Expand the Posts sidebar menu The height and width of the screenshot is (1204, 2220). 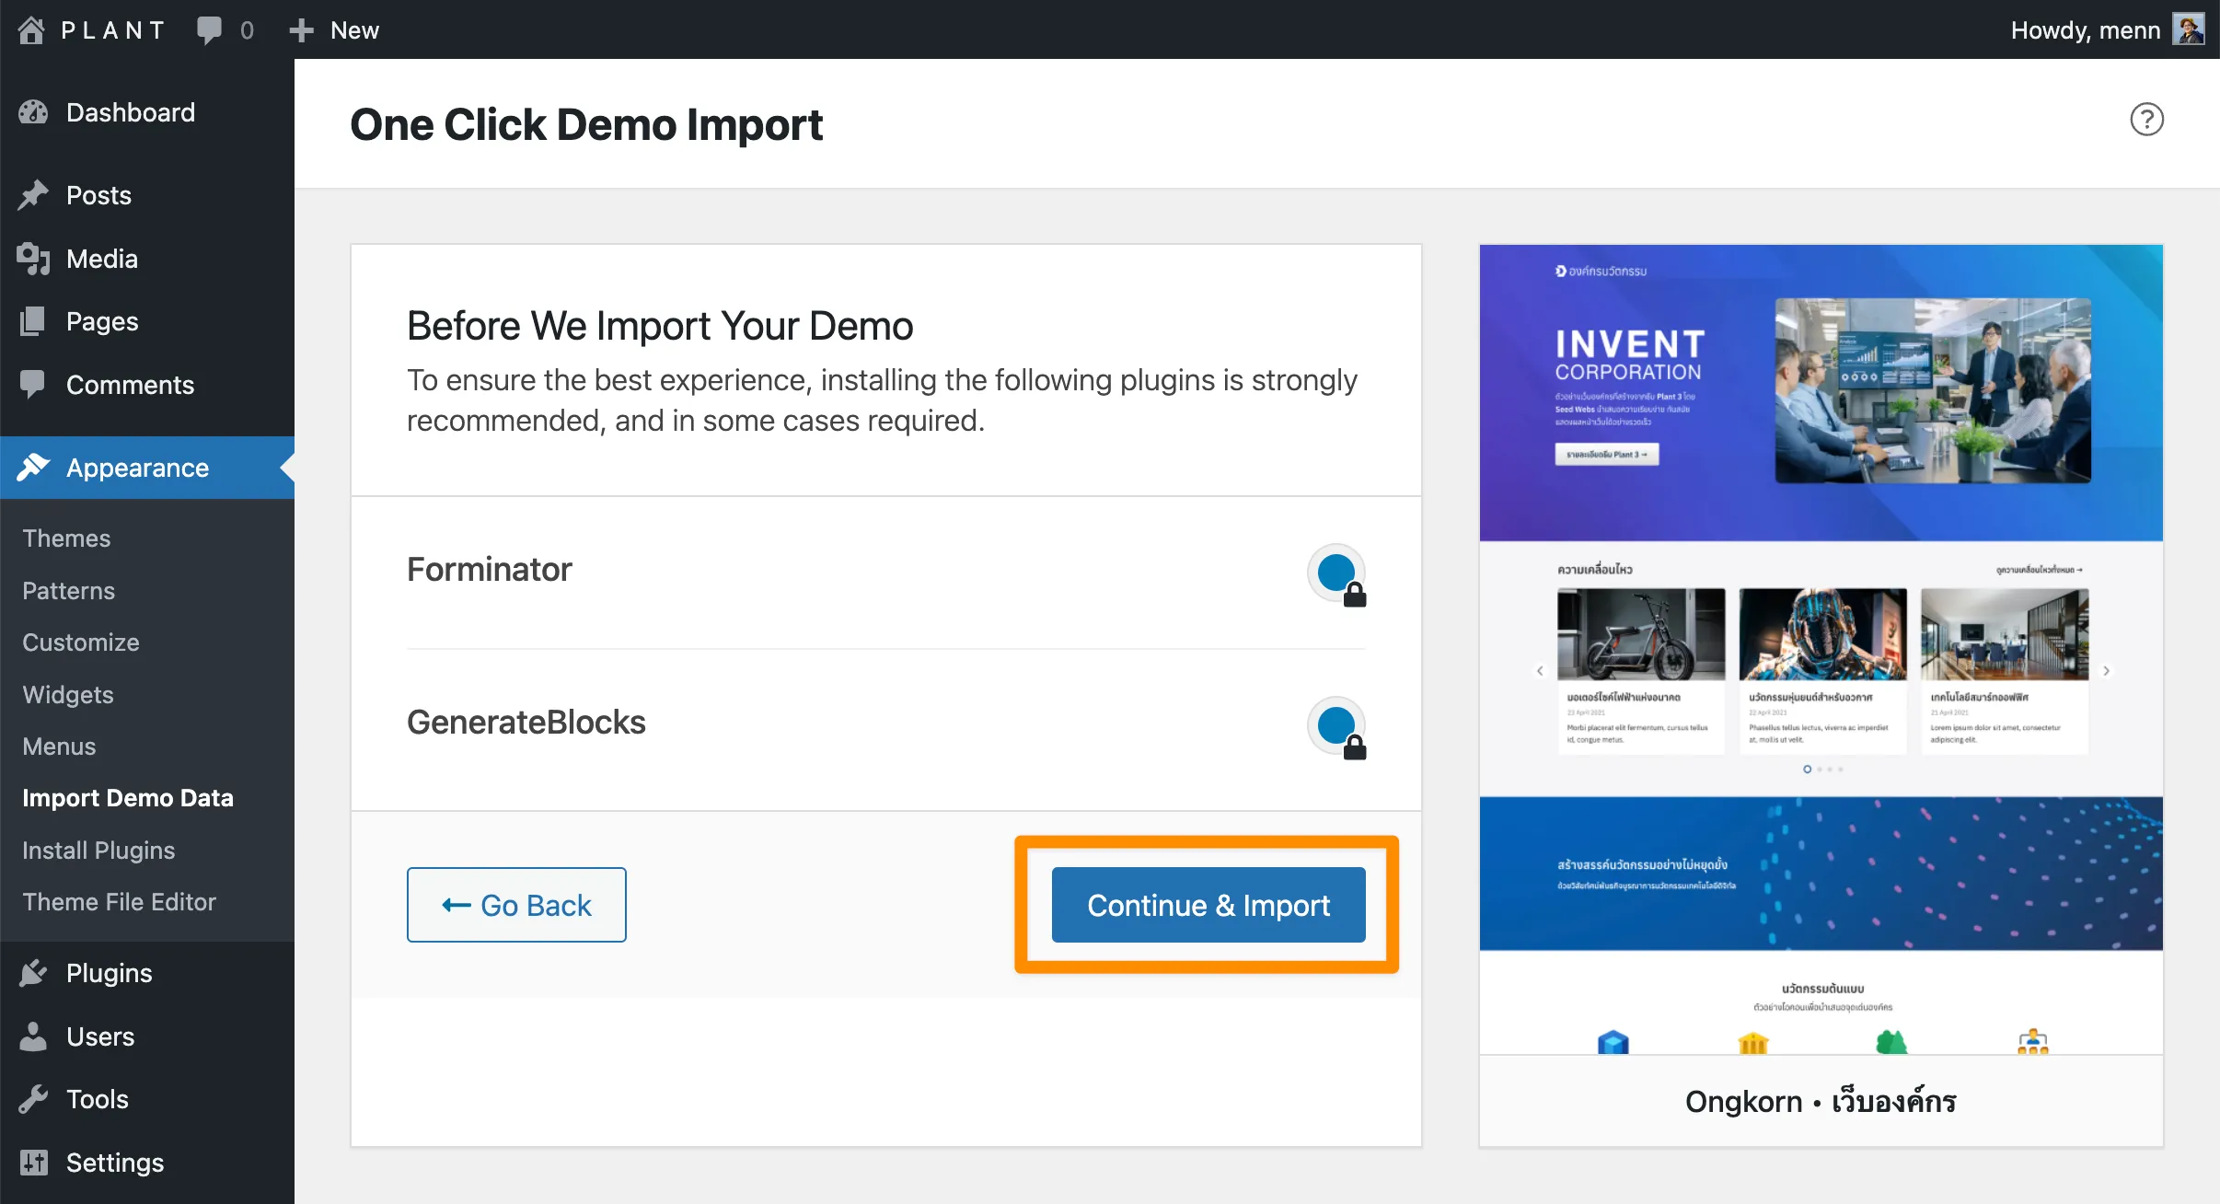tap(97, 195)
